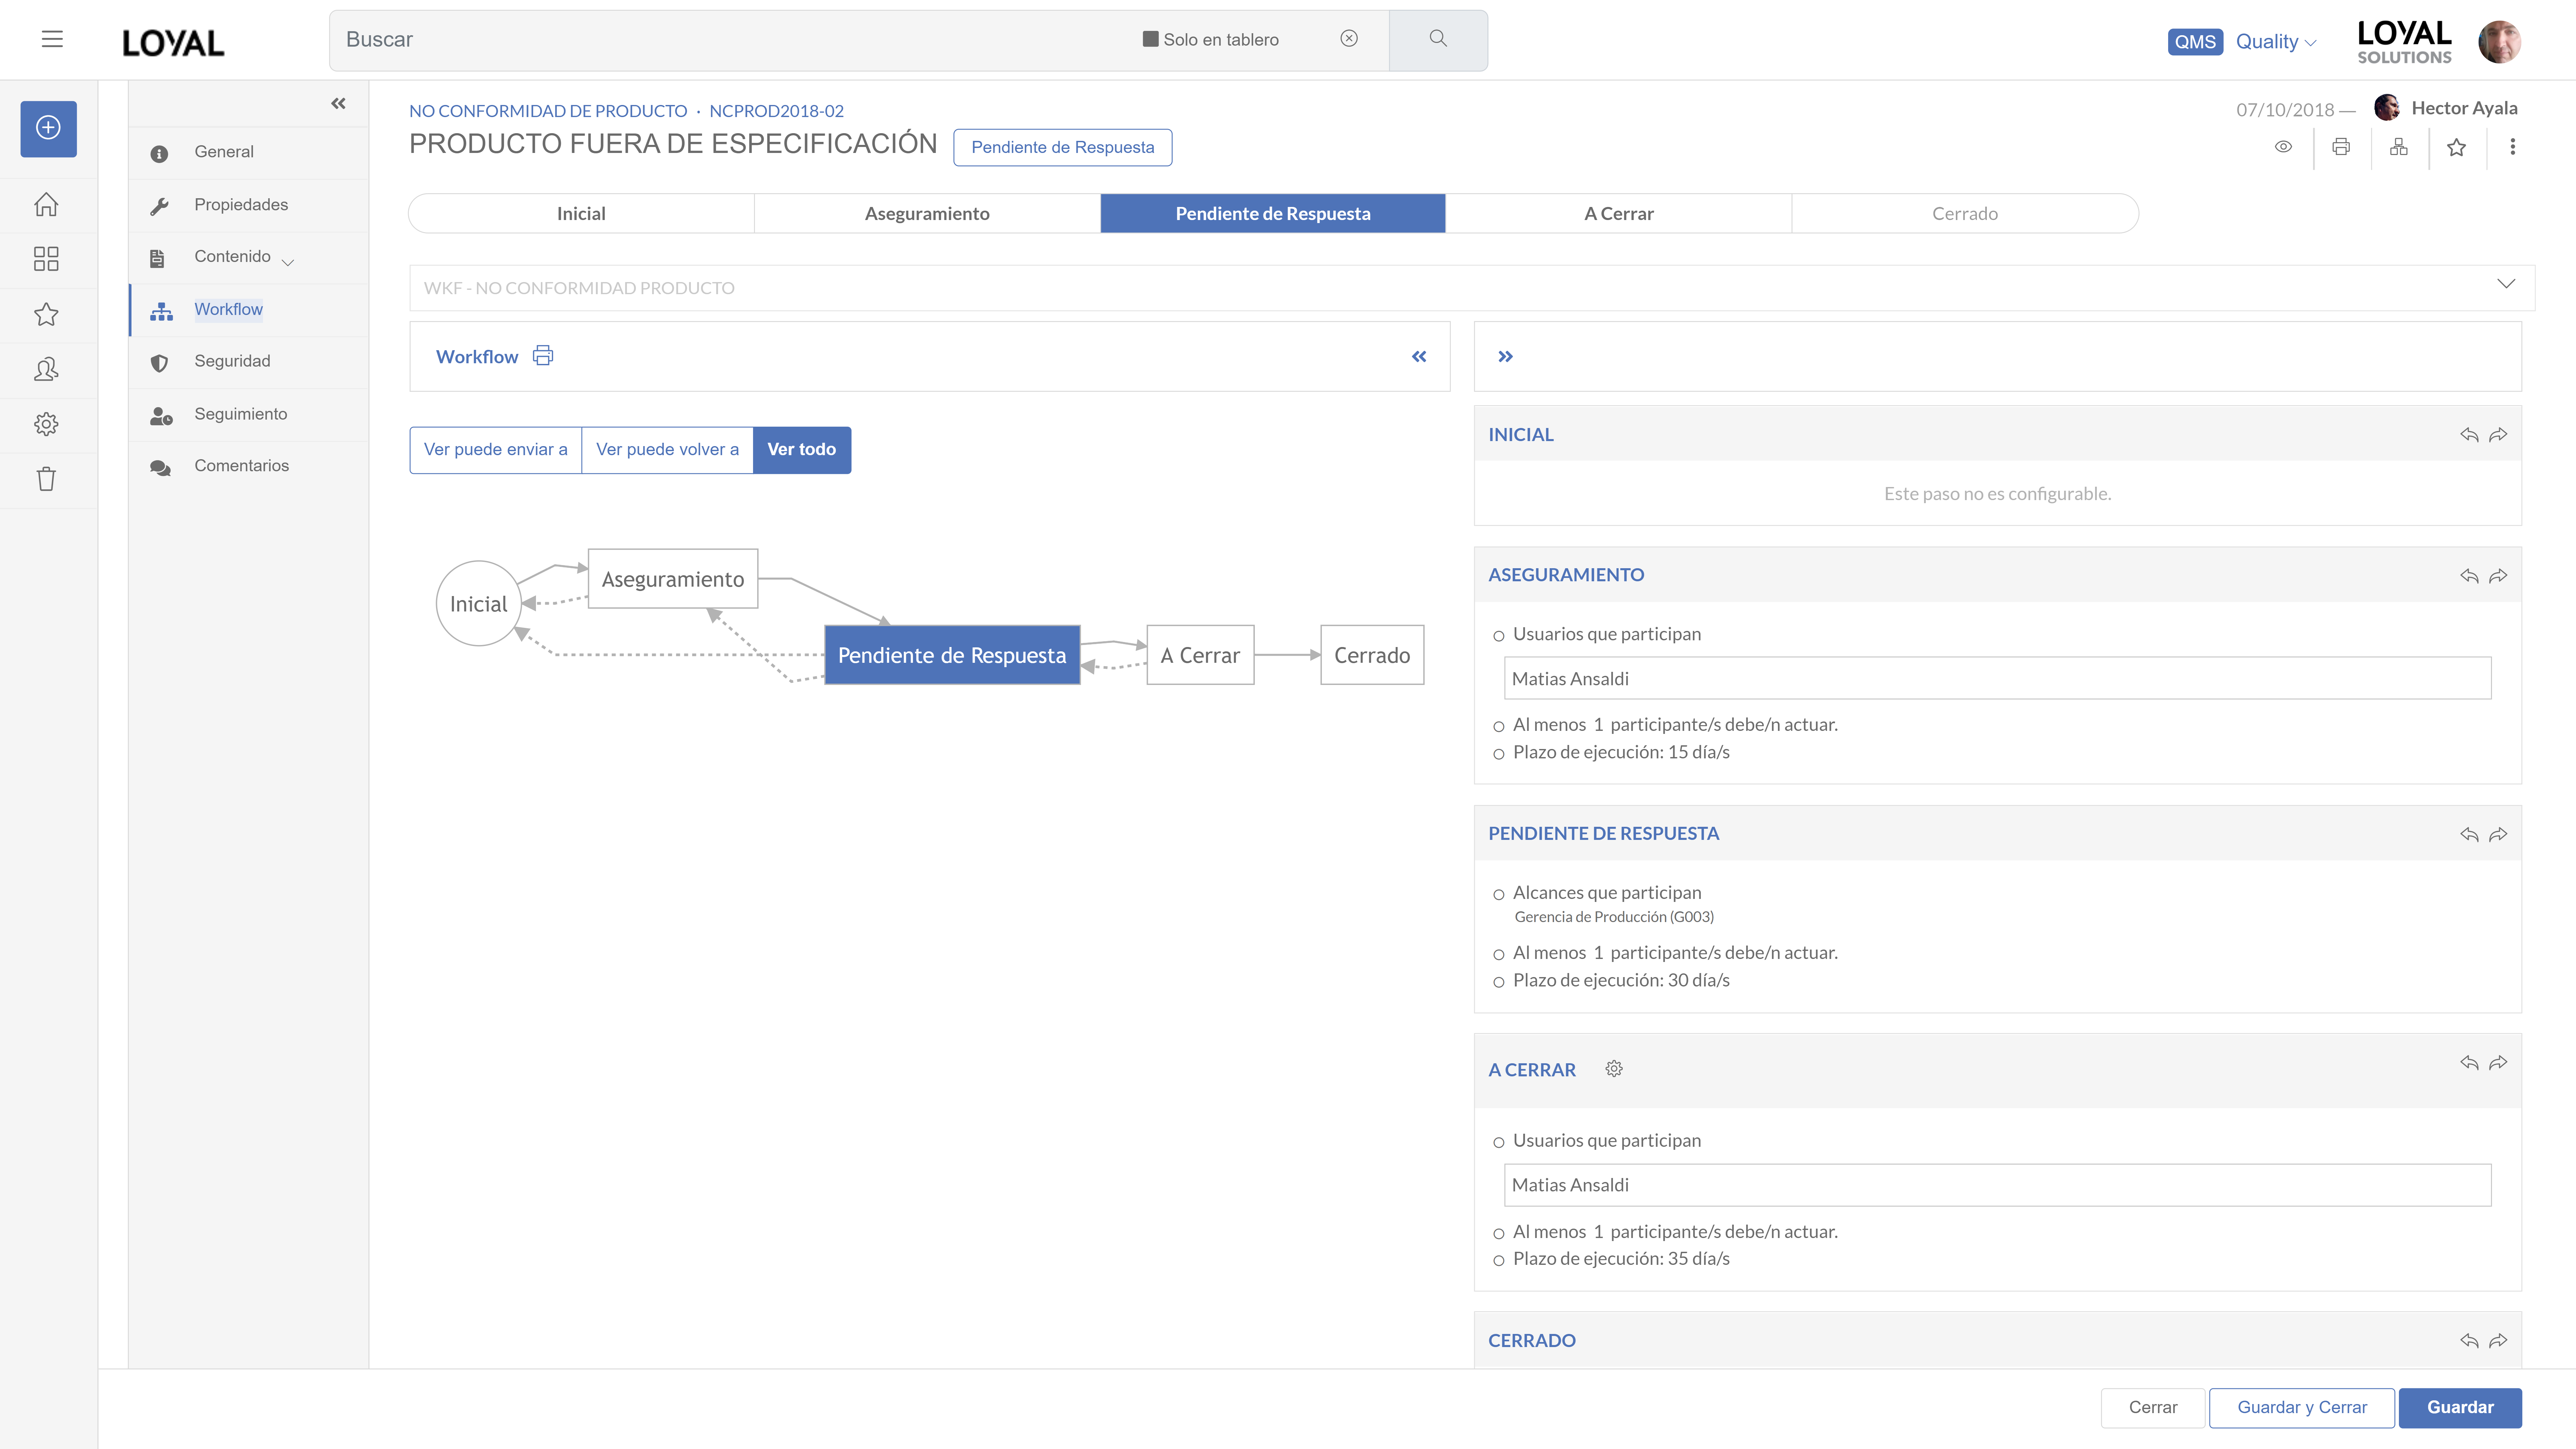Click the print icon in the top toolbar
The width and height of the screenshot is (2576, 1449).
2341,147
